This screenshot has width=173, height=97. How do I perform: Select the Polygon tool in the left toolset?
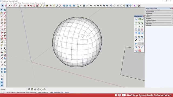[5, 23]
